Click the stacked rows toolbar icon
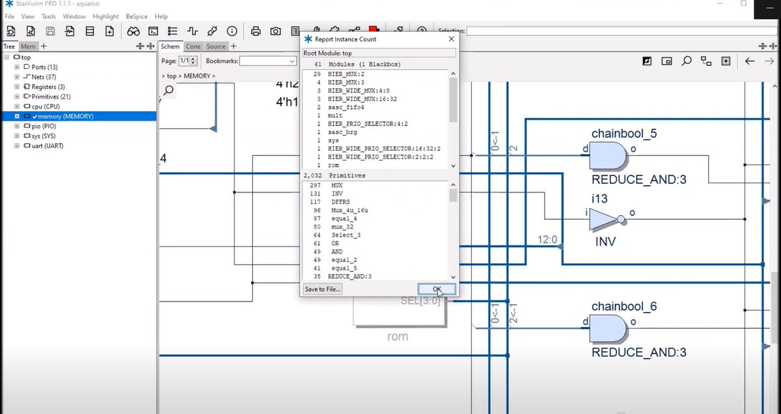Image resolution: width=781 pixels, height=414 pixels. pyautogui.click(x=90, y=31)
